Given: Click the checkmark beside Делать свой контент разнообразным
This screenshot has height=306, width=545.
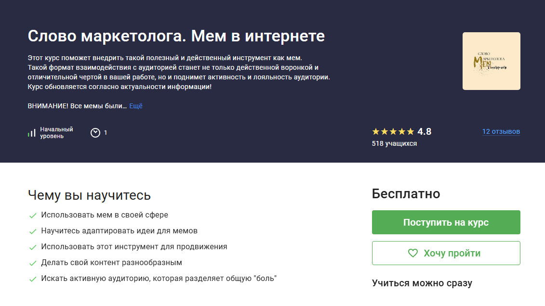Looking at the screenshot, I should (x=33, y=263).
